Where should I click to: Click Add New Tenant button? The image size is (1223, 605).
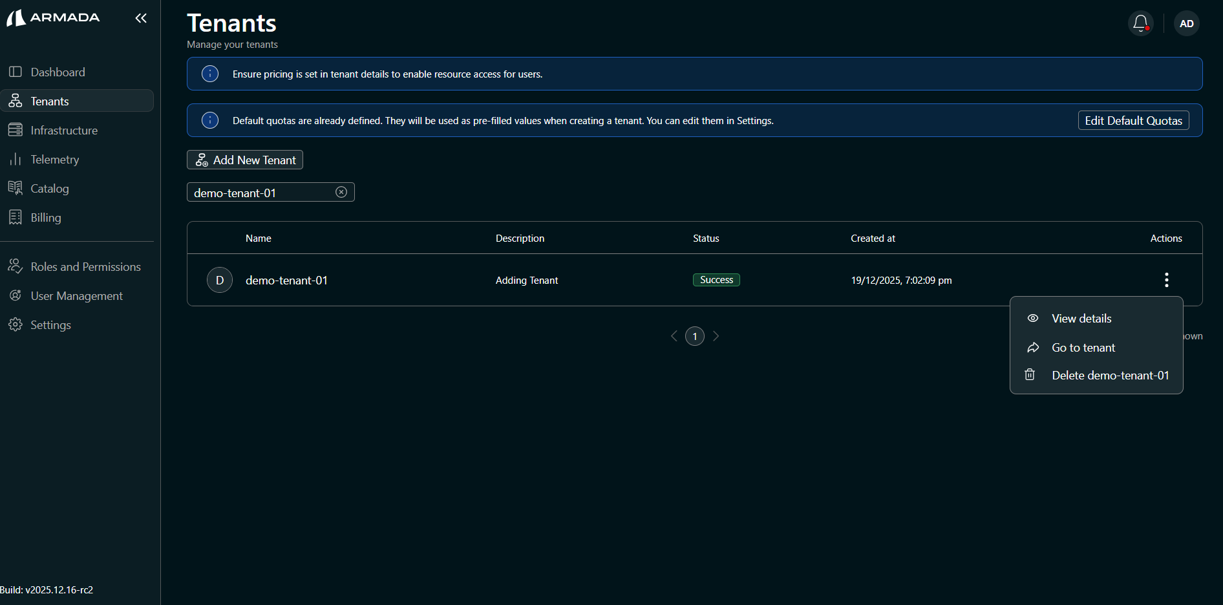coord(245,160)
